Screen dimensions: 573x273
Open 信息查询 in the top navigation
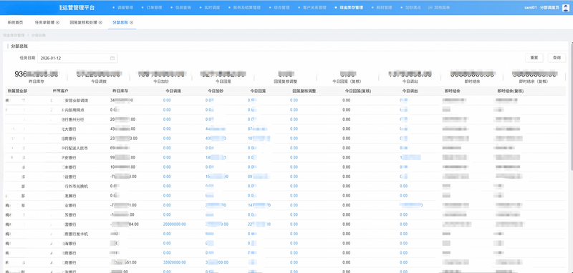pyautogui.click(x=183, y=7)
